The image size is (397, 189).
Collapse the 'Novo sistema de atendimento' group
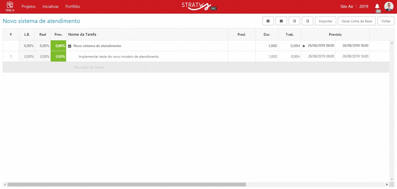(70, 46)
